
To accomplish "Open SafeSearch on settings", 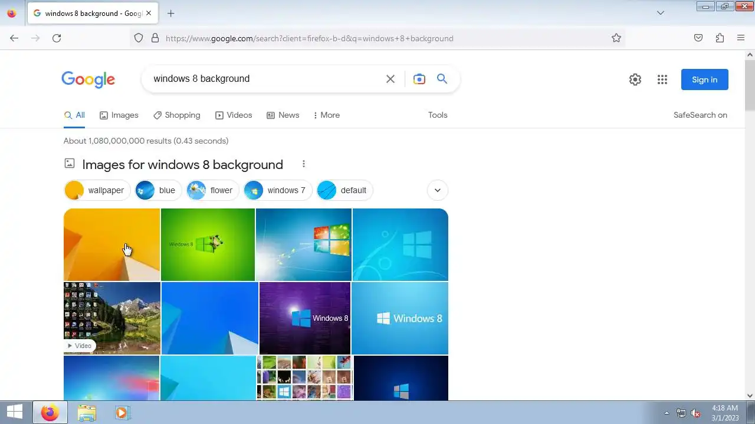I will click(x=700, y=115).
